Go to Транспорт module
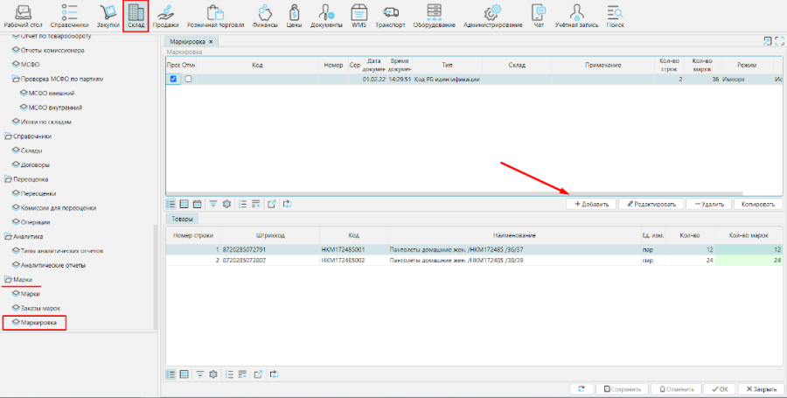 (390, 16)
